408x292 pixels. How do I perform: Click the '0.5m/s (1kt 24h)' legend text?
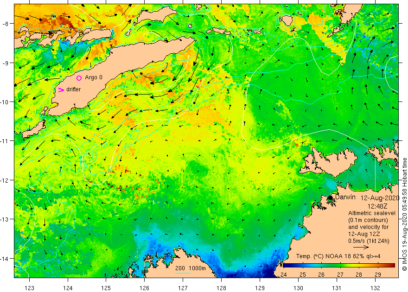tap(369, 241)
